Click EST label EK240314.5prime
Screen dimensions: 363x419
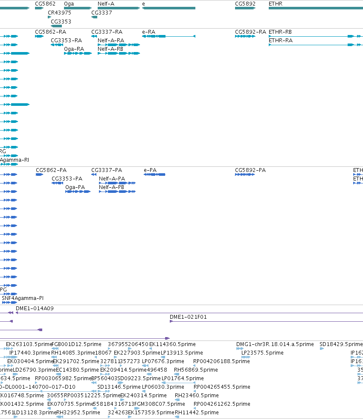click(x=143, y=396)
